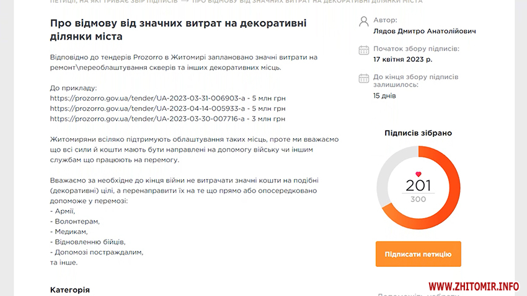527x296 pixels.
Task: Click the breadcrumb arrow separator
Action: point(184,1)
